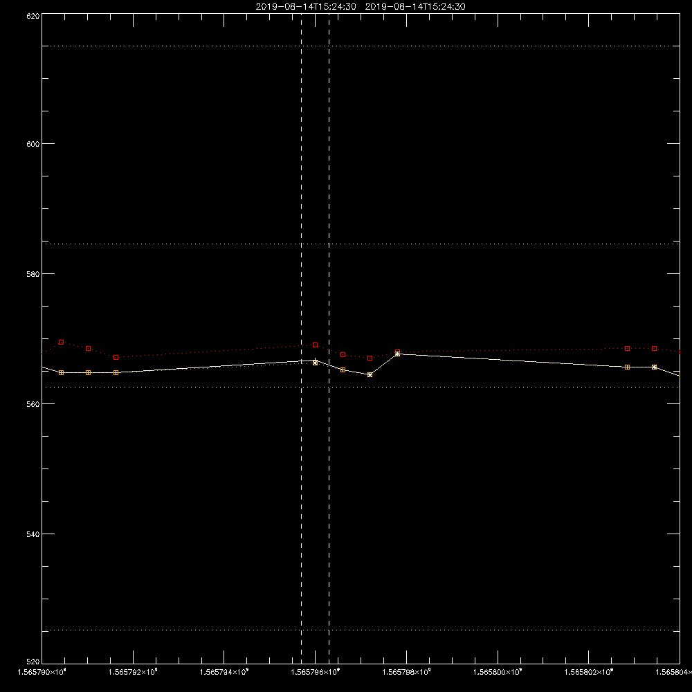Select the 520 y-axis label

pos(33,662)
